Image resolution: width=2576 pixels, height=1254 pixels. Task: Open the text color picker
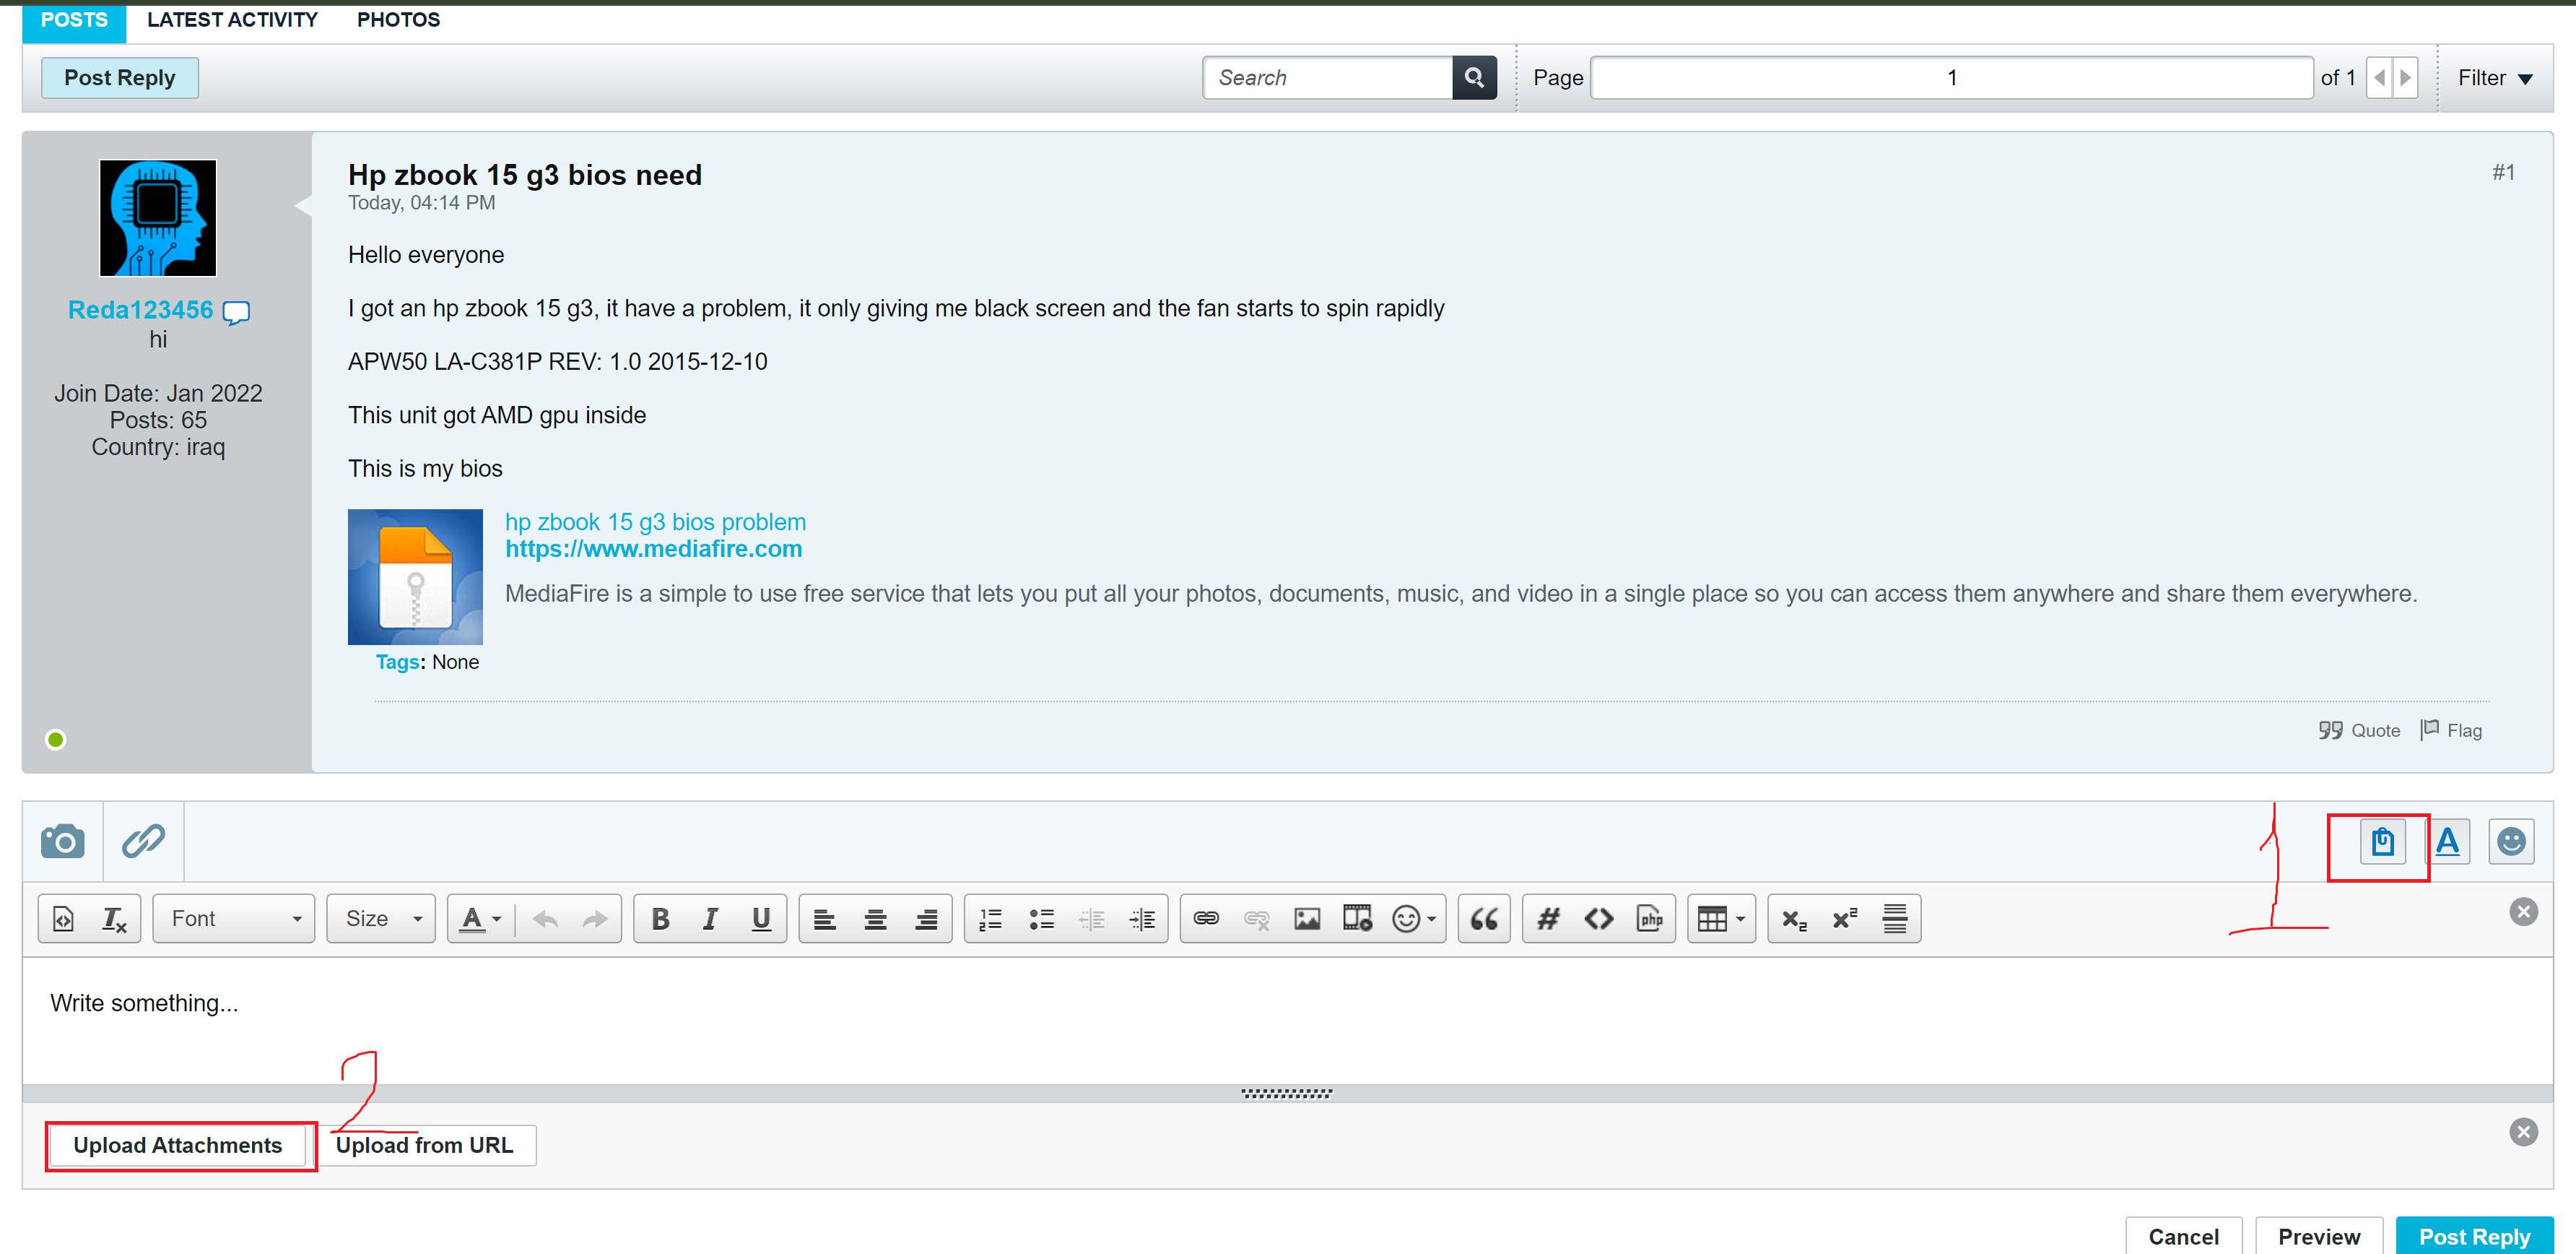pos(481,919)
